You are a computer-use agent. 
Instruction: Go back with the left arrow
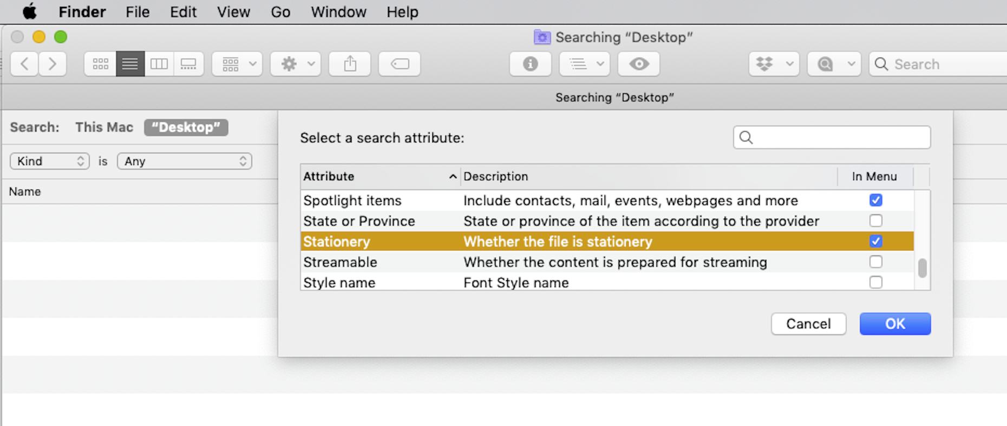point(24,64)
